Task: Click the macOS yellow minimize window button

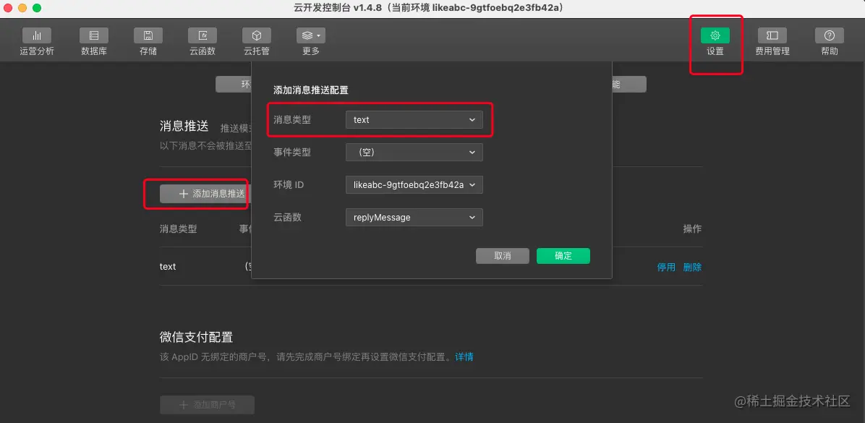Action: pos(22,8)
